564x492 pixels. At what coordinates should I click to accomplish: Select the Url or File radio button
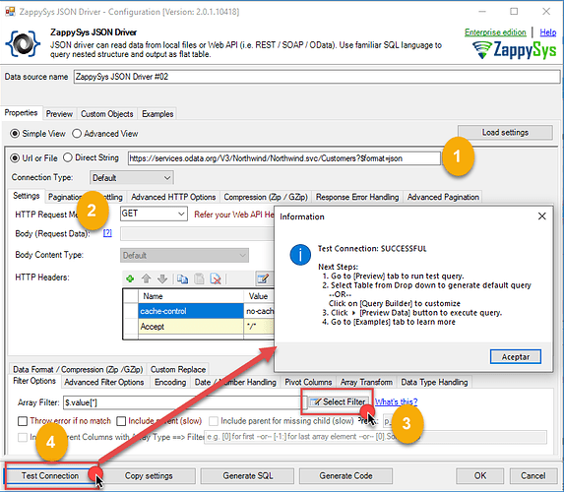point(15,158)
